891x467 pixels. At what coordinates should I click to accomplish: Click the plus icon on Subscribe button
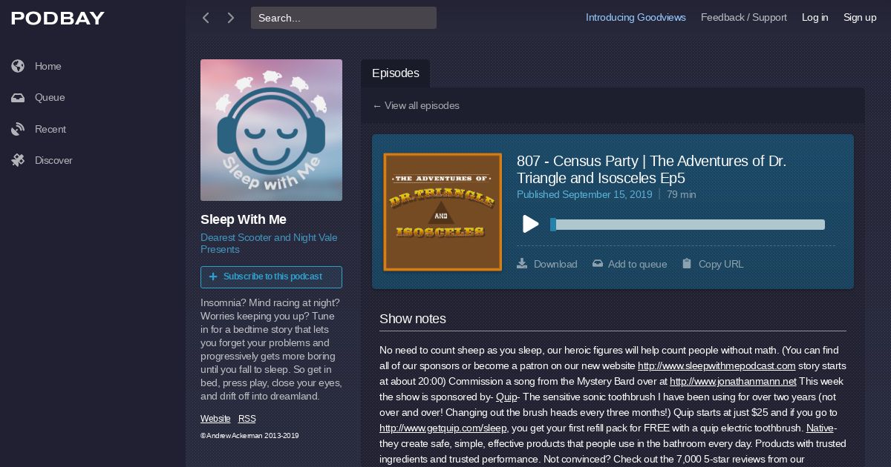point(213,276)
